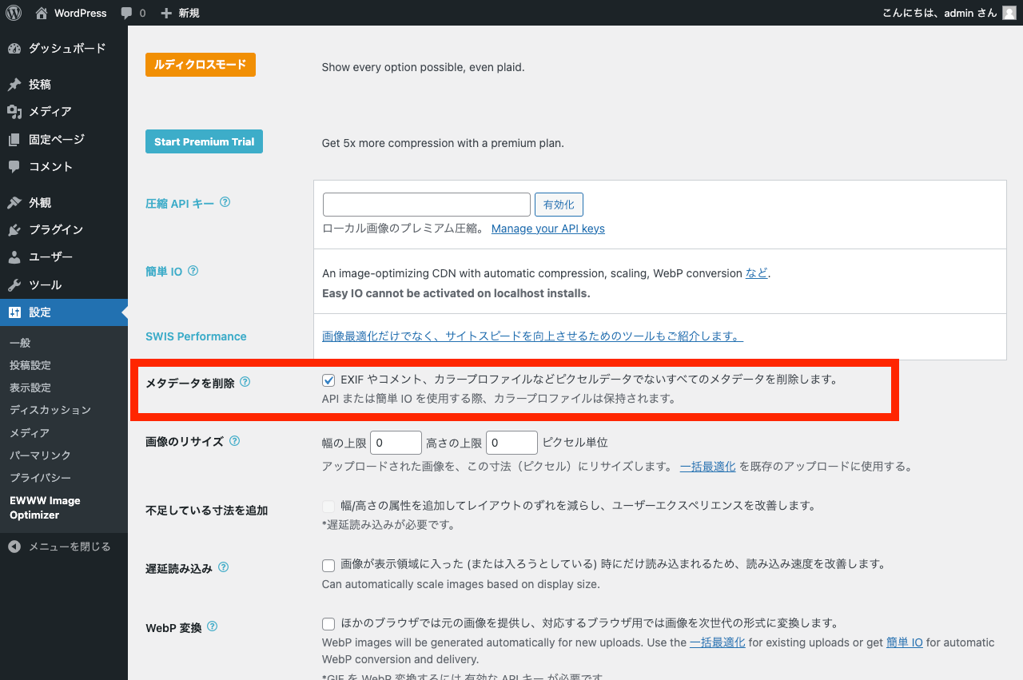Click the ツール wrench icon
Screen dimensions: 1023x680
pos(14,285)
